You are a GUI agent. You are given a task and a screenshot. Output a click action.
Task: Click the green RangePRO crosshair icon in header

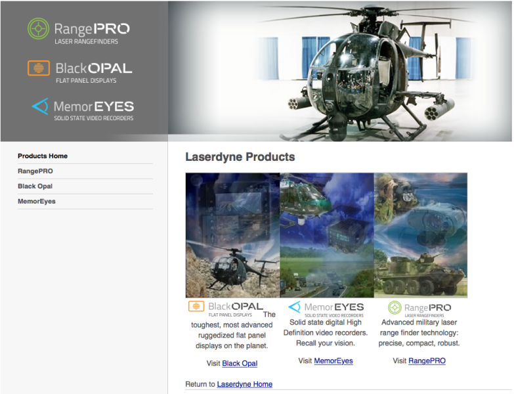click(x=38, y=29)
